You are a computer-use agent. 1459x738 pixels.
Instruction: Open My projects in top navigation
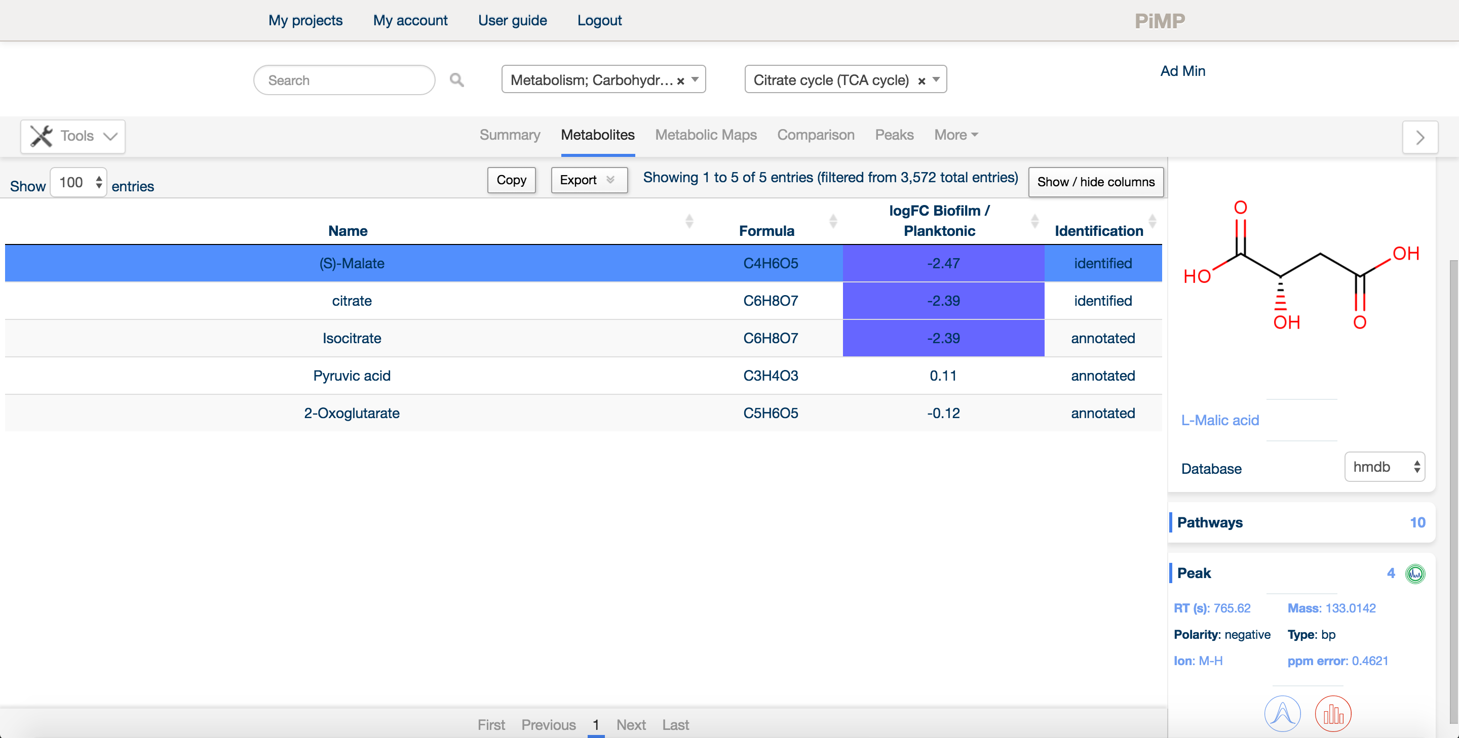(305, 20)
